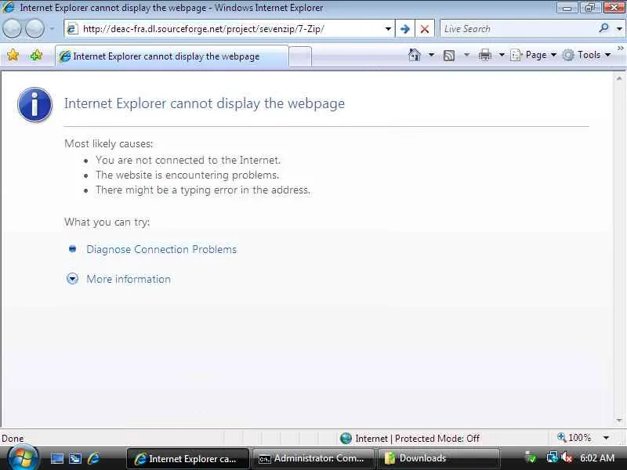Click inside the Live Search box

coord(518,29)
